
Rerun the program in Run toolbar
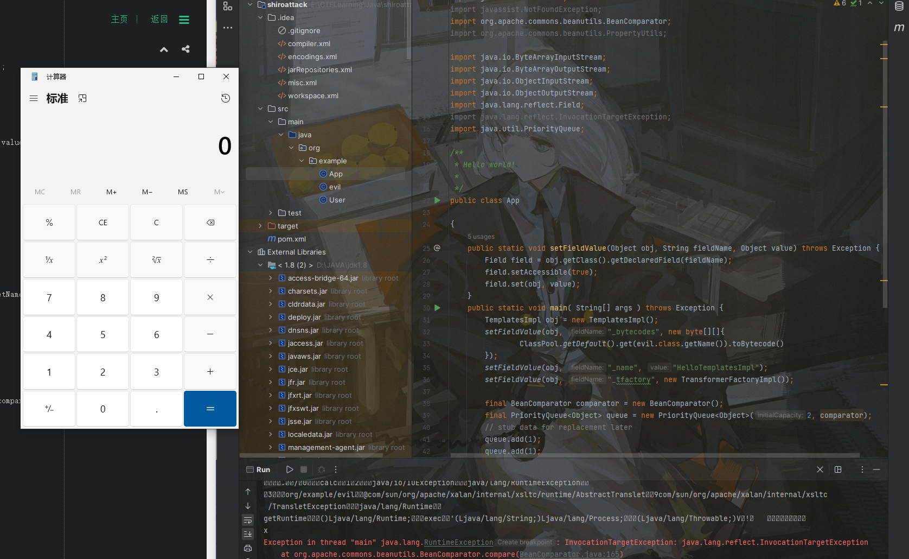[290, 469]
